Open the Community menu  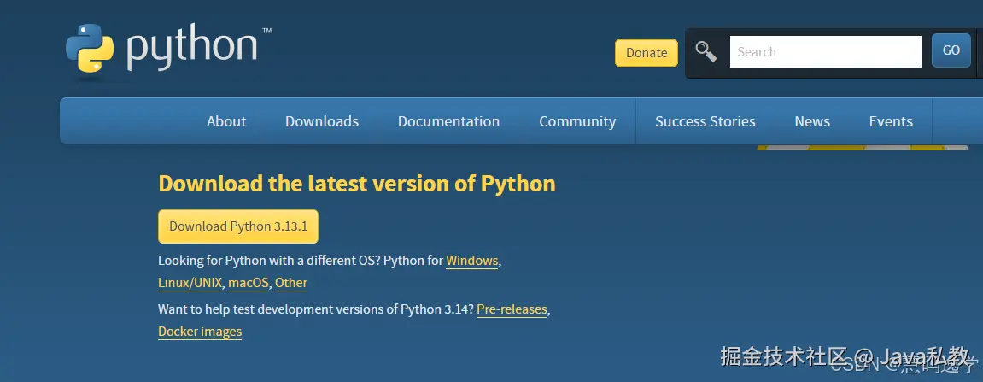click(x=577, y=121)
